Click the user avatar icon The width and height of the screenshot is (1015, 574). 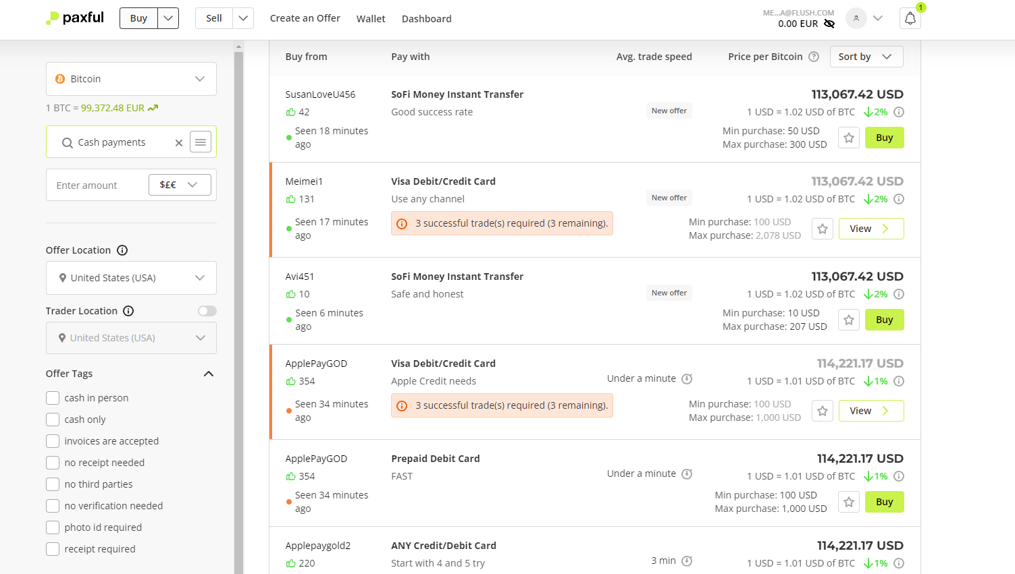click(856, 18)
